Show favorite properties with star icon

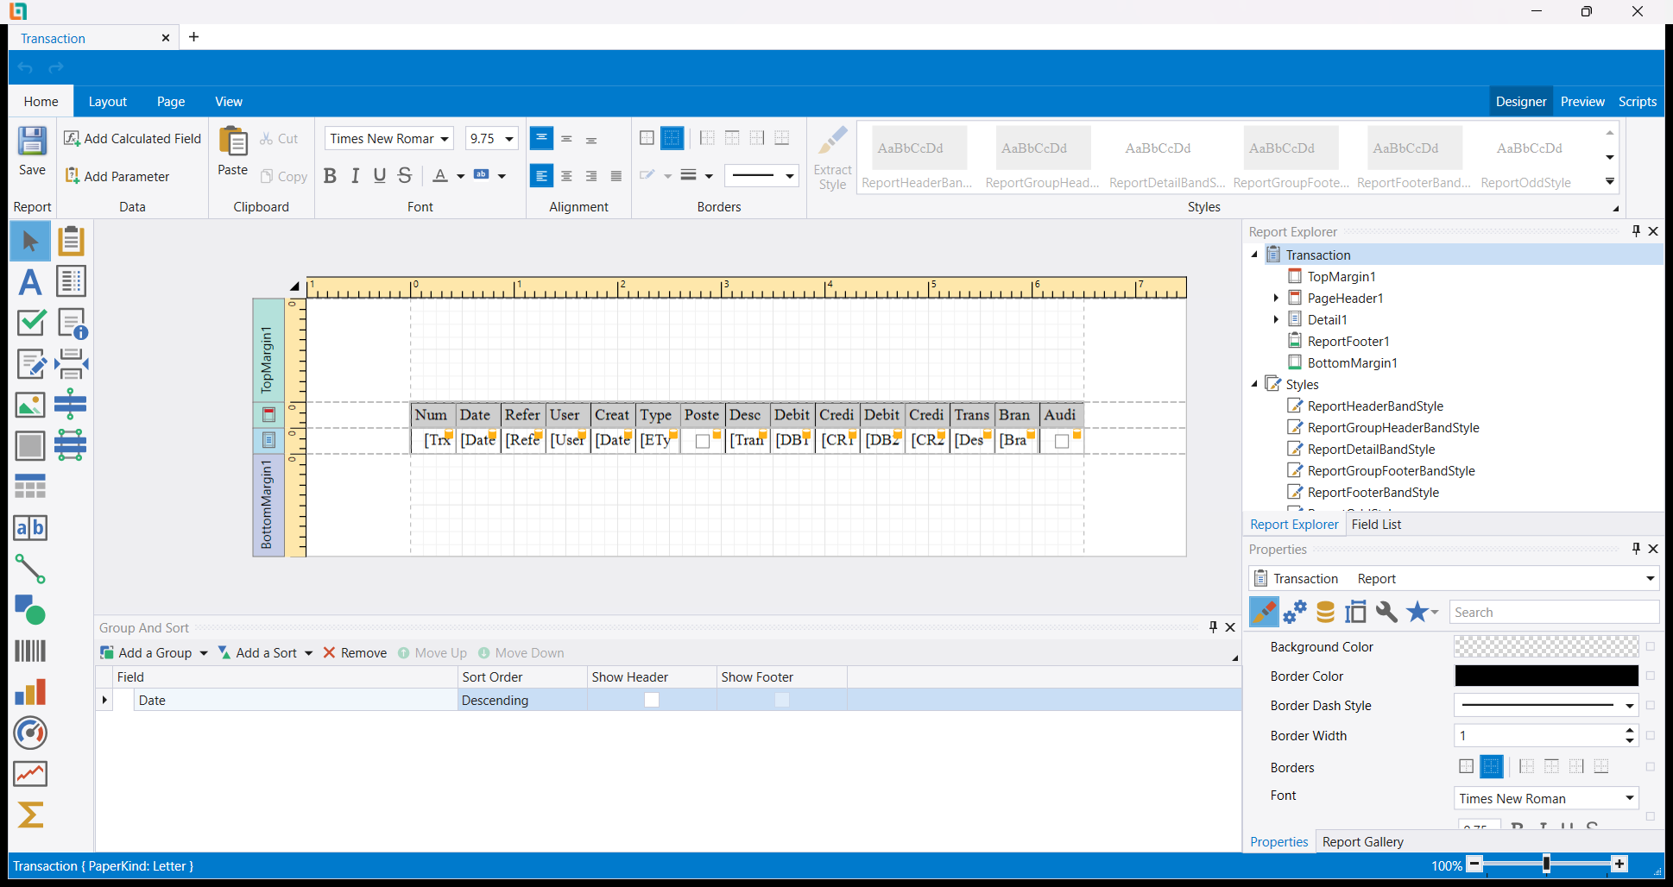click(1417, 612)
